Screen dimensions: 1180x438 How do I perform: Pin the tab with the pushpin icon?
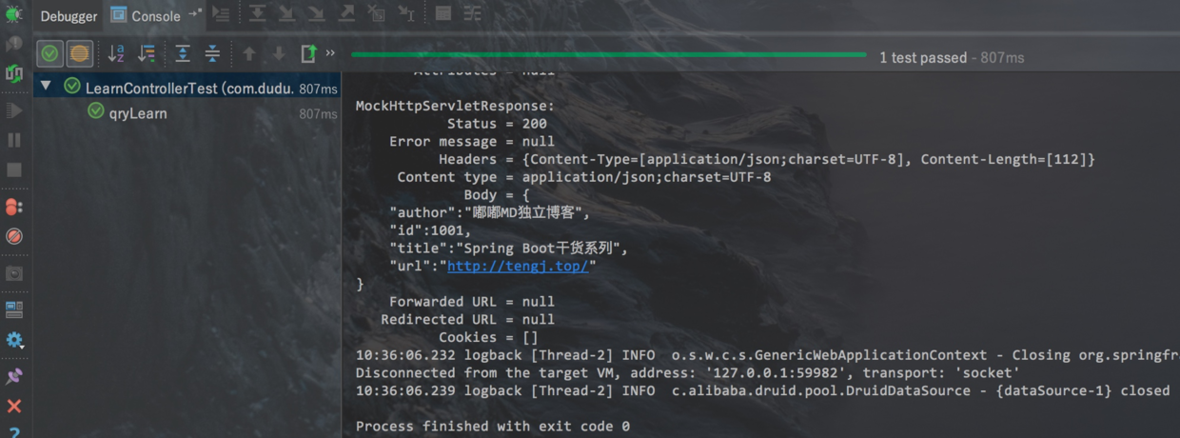pos(13,376)
